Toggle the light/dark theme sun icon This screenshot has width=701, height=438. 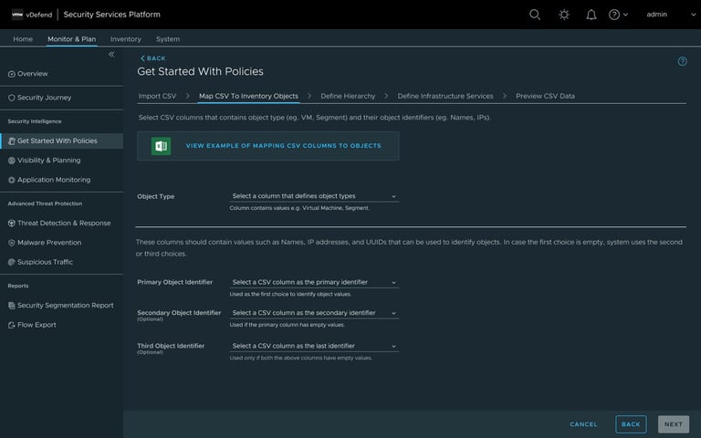coord(564,15)
